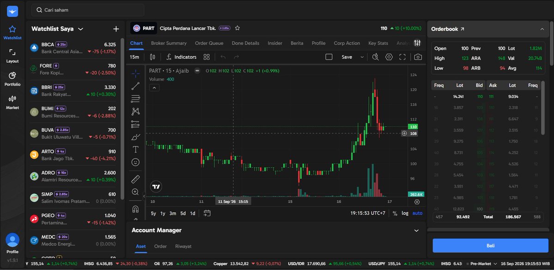The image size is (554, 270).
Task: Save the chart layout
Action: (347, 57)
